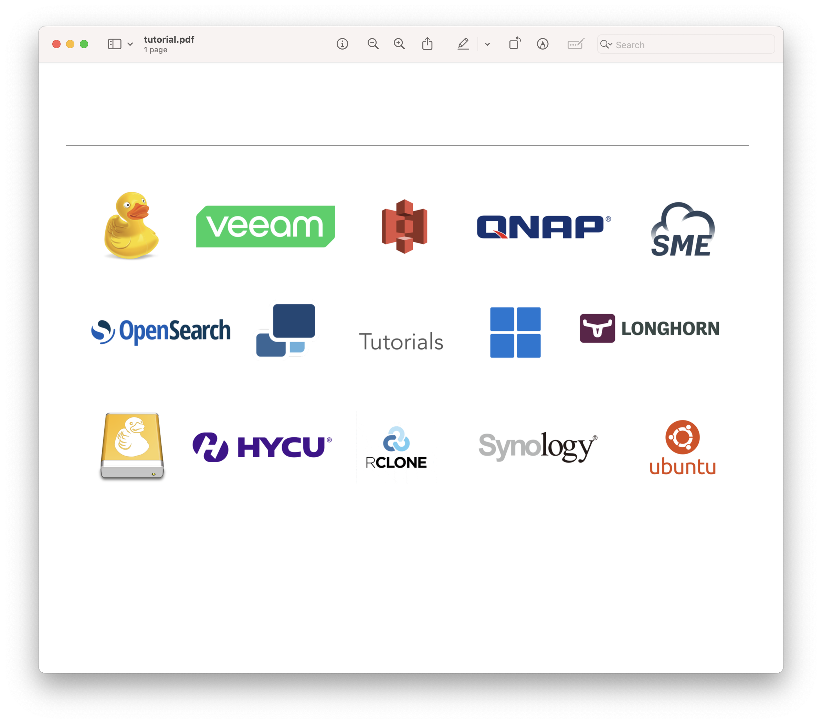The image size is (822, 724).
Task: Select the orange Ubuntu logo
Action: [x=683, y=447]
